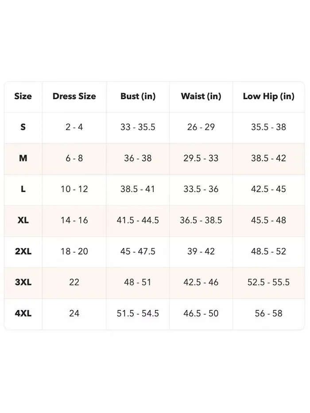Image resolution: width=310 pixels, height=413 pixels.
Task: Click waist value 29.5 - 33
Action: (201, 158)
